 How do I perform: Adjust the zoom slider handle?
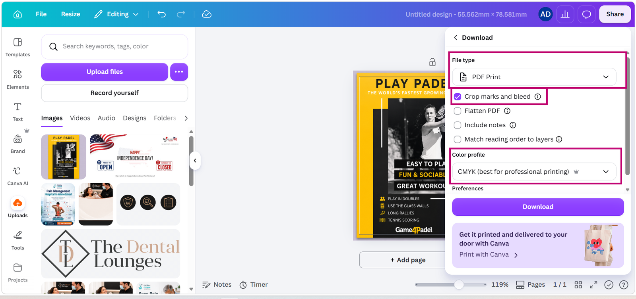tap(459, 285)
